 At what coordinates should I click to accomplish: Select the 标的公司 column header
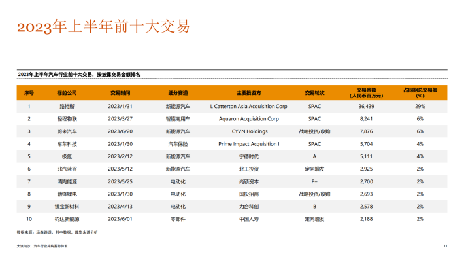coord(67,93)
